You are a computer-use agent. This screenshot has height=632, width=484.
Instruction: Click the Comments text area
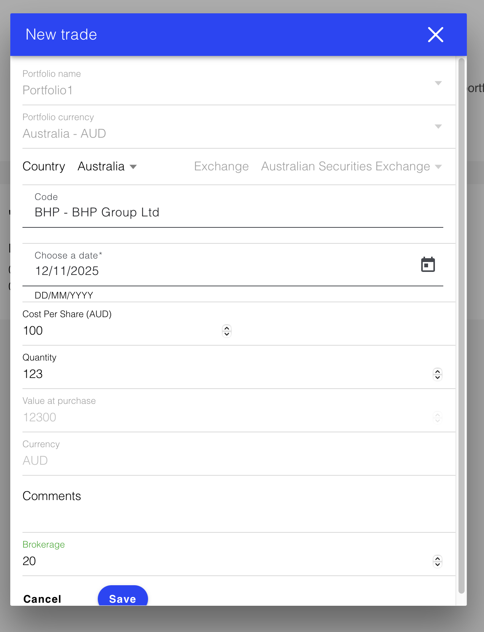[x=232, y=511]
